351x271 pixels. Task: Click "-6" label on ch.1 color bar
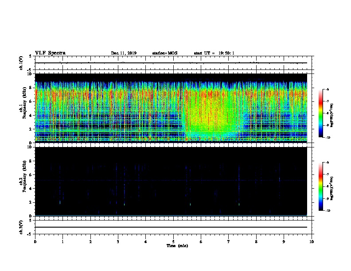[x=327, y=89]
